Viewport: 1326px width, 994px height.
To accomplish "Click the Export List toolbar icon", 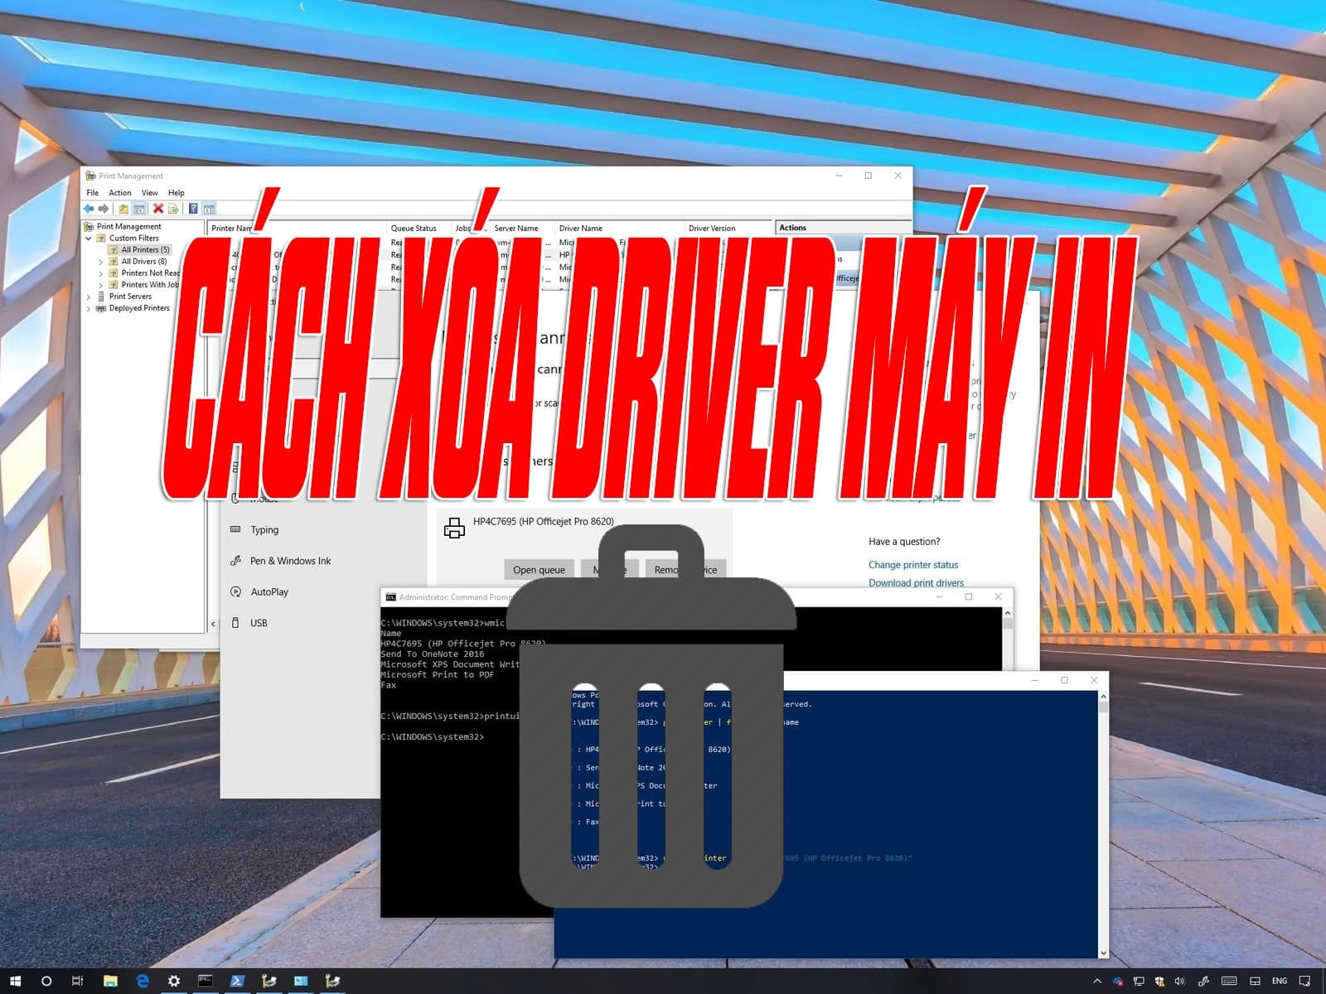I will tap(173, 209).
